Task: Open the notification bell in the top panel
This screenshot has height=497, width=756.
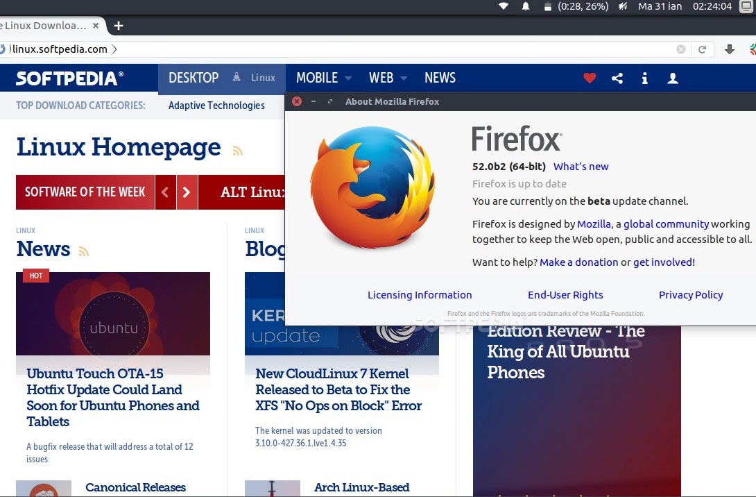Action: click(x=526, y=6)
